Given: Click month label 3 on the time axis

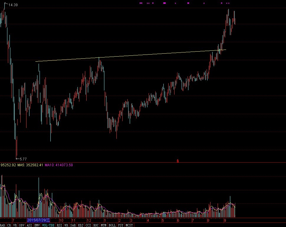Looking at the screenshot, I should [131, 220].
